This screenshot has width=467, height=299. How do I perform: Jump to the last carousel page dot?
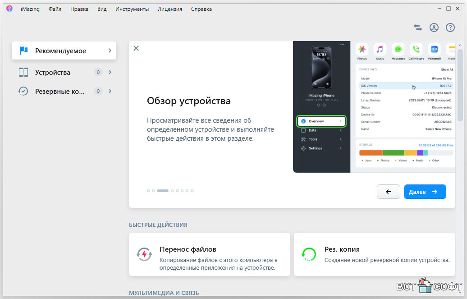tap(192, 191)
